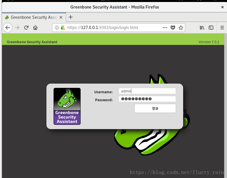Click the padlock with warning icon
The width and height of the screenshot is (227, 178).
(63, 28)
